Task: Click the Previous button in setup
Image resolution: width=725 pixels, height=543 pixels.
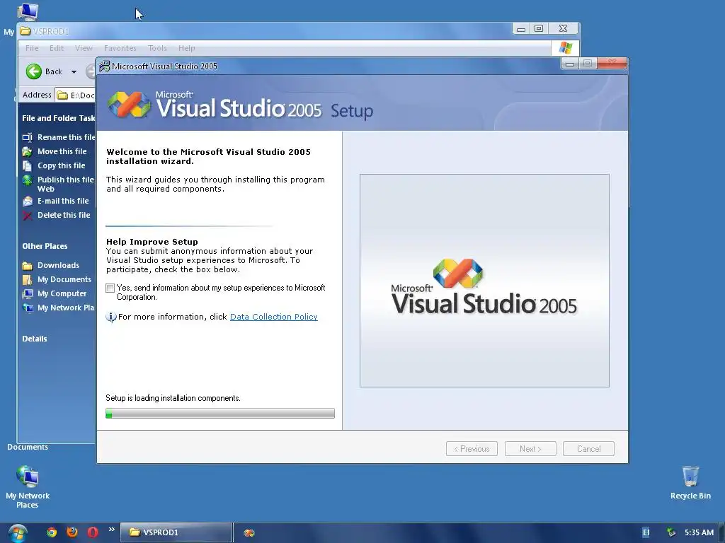Action: click(472, 449)
